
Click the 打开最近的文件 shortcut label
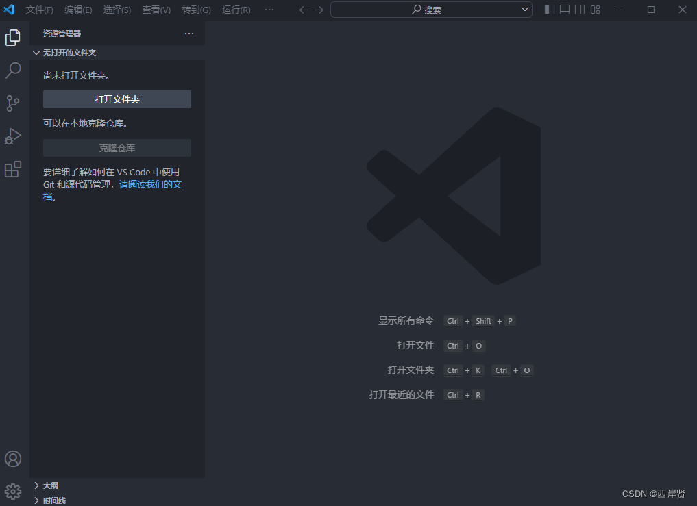pos(401,394)
